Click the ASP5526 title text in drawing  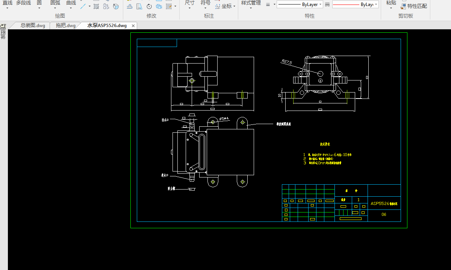pos(383,203)
